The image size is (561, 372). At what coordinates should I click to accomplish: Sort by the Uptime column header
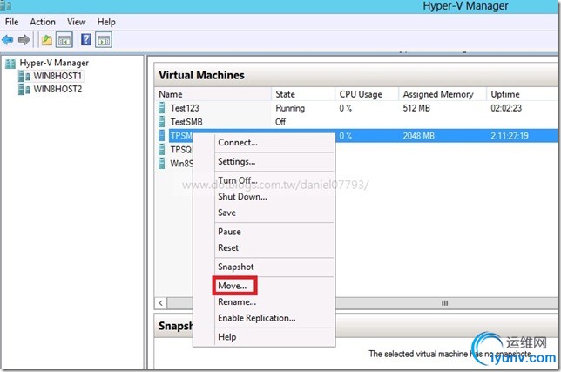[522, 94]
